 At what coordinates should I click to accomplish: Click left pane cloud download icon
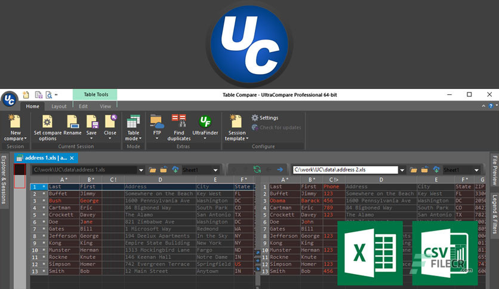click(x=175, y=170)
